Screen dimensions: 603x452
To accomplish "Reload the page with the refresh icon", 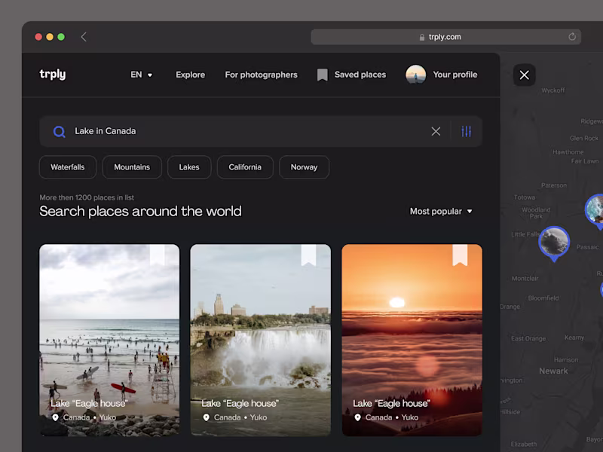I will click(572, 37).
